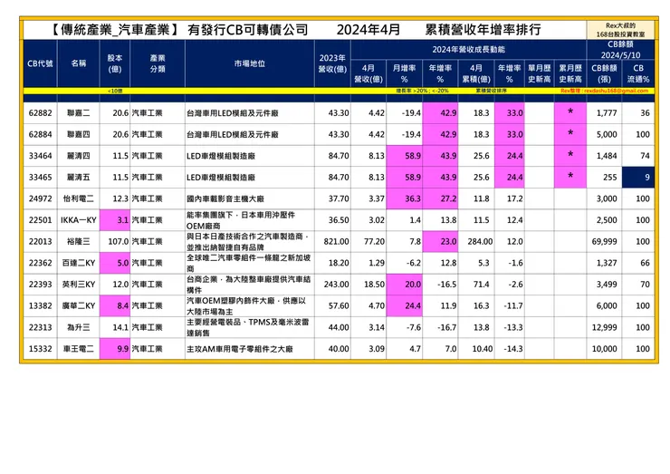Click the Rex大叔的168台股投資教室 label
The height and width of the screenshot is (474, 670).
tap(620, 30)
